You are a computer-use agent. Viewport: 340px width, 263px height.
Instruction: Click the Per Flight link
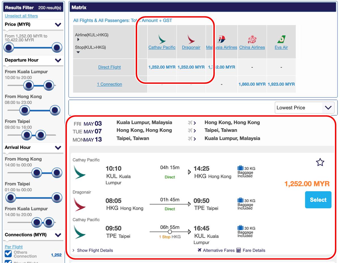point(14,247)
